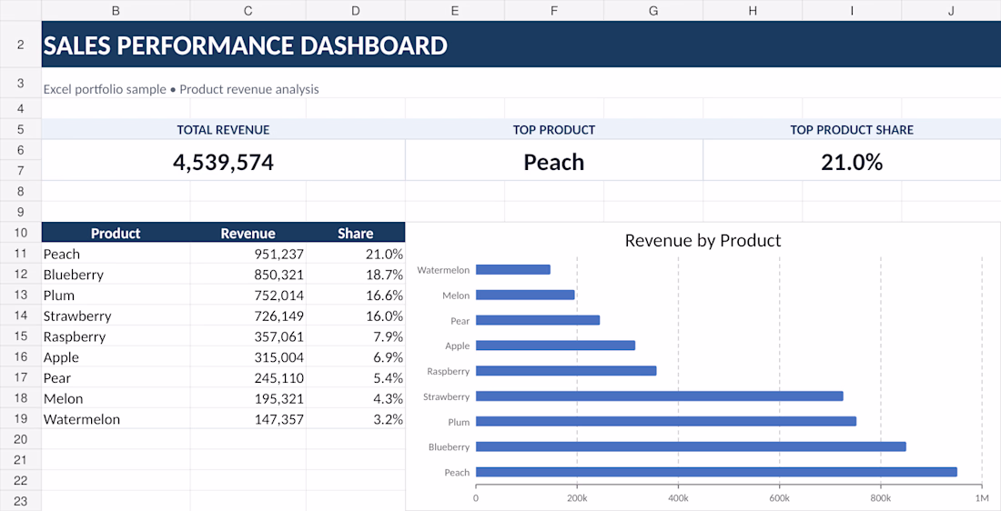This screenshot has width=1001, height=511.
Task: Click the Apple bar in the chart
Action: click(555, 346)
